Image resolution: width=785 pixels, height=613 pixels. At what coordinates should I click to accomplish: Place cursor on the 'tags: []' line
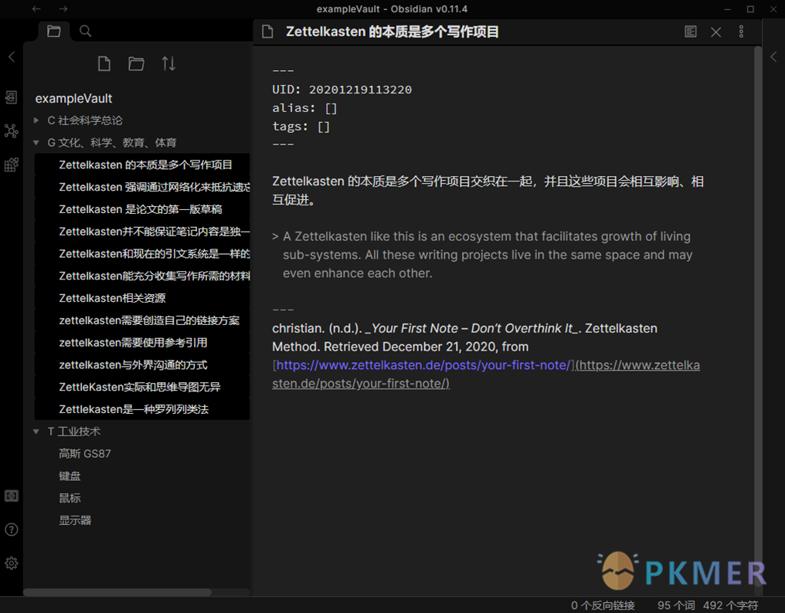click(301, 127)
